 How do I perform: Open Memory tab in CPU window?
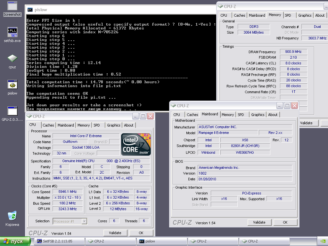pyautogui.click(x=84, y=125)
